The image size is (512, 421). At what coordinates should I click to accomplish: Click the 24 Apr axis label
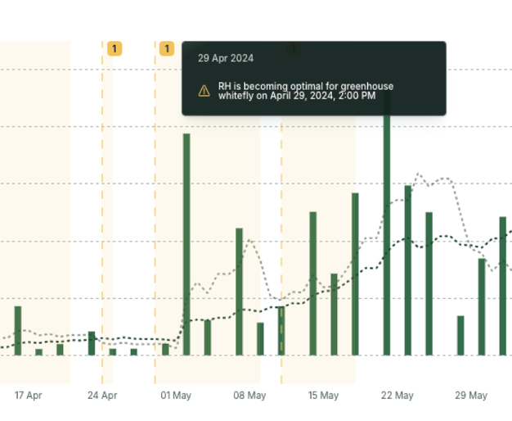[102, 396]
